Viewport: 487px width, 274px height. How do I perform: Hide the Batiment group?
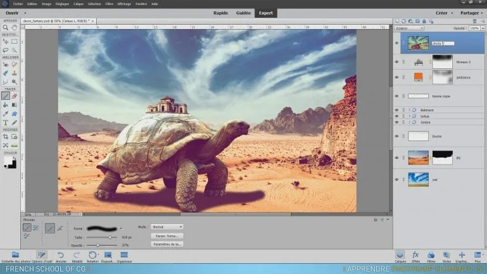click(397, 110)
